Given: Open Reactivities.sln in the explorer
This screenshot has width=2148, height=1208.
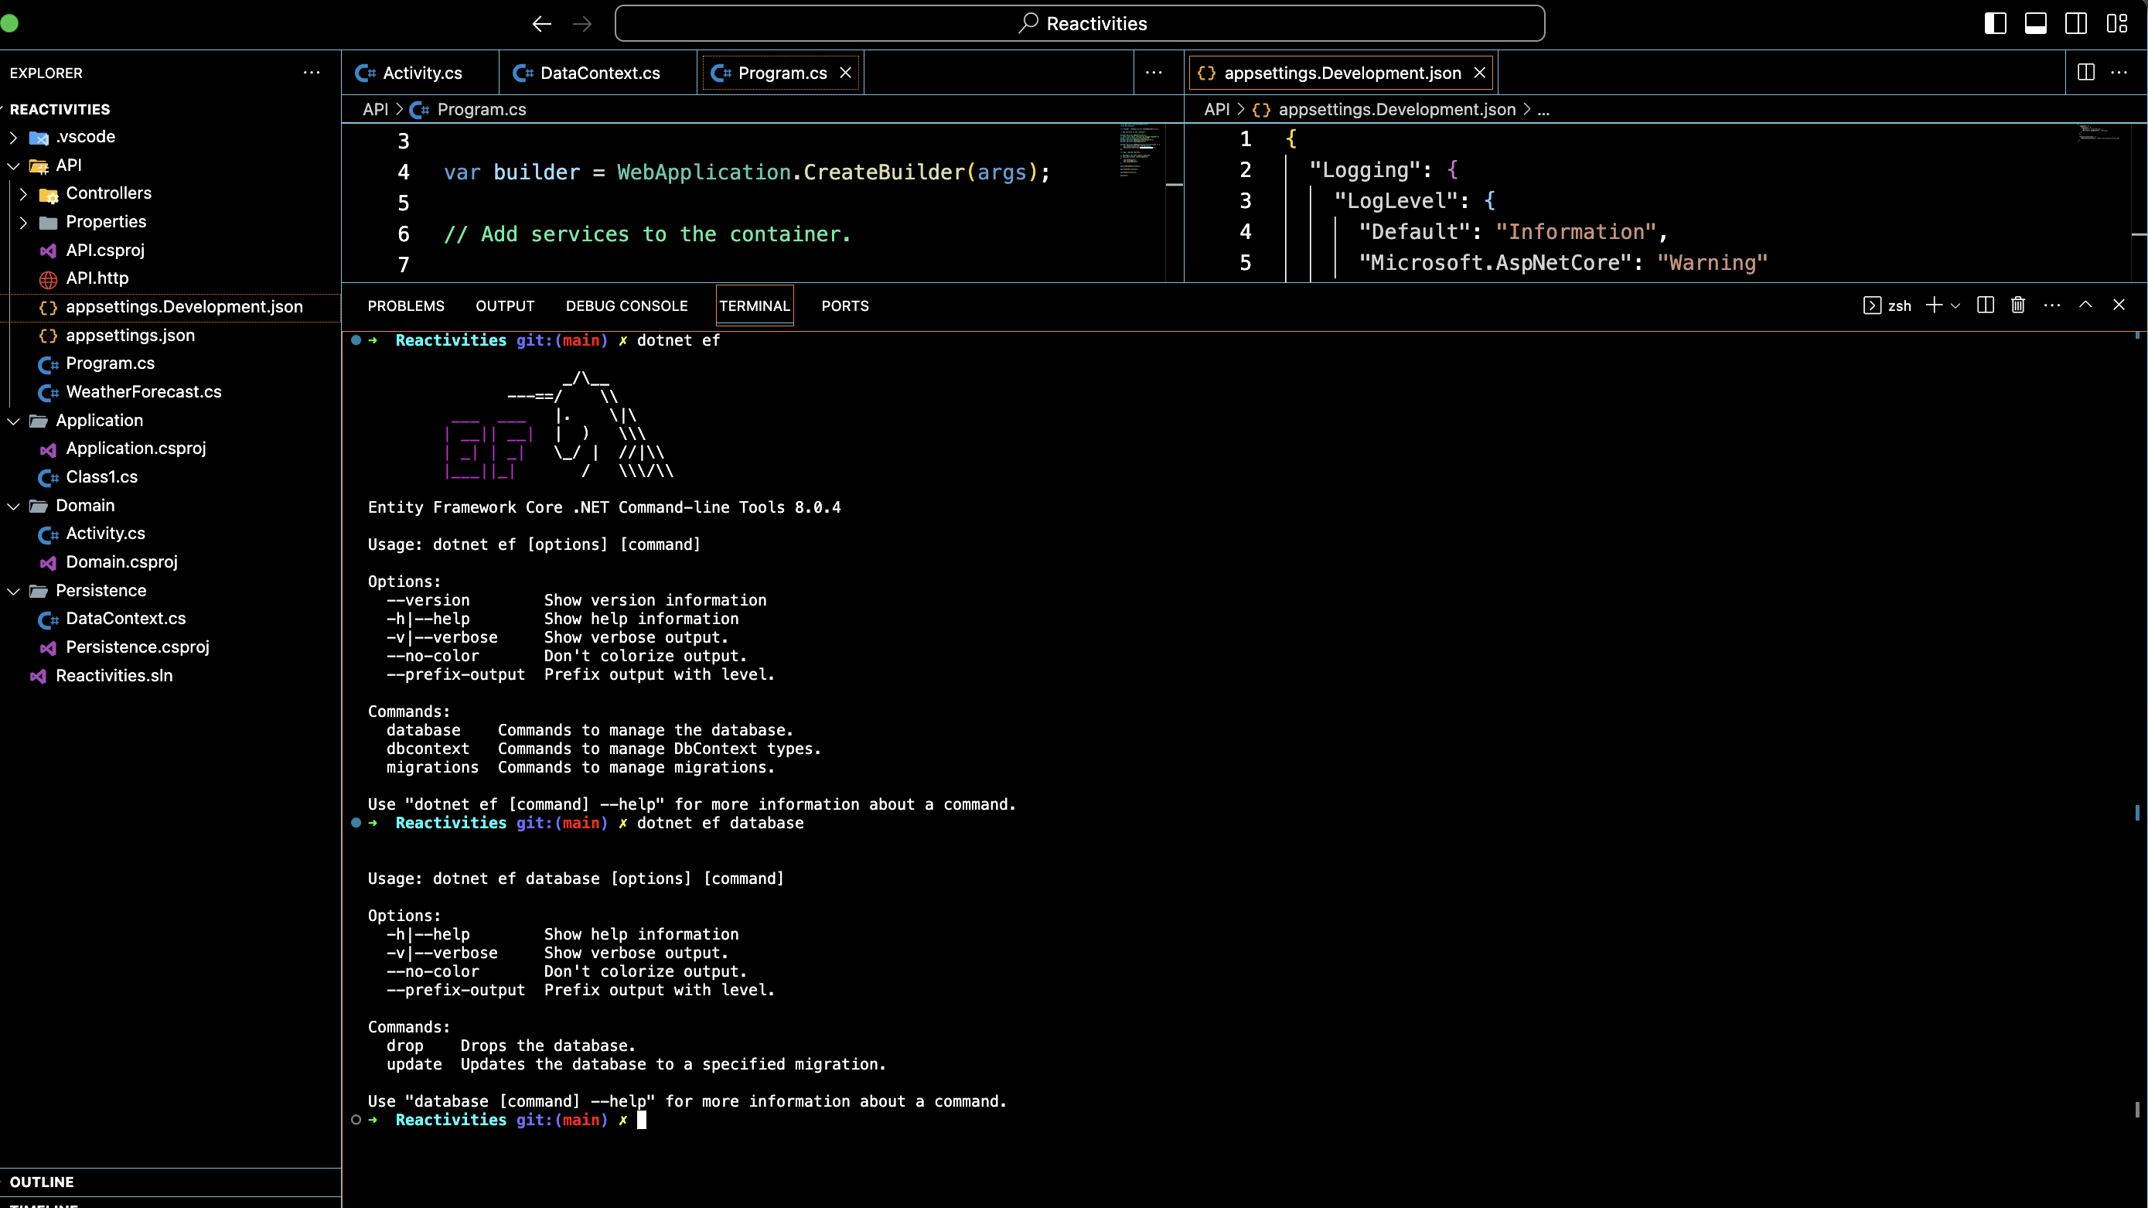Looking at the screenshot, I should pyautogui.click(x=114, y=676).
